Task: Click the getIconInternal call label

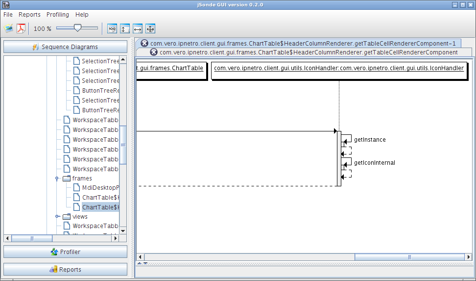Action: [375, 163]
